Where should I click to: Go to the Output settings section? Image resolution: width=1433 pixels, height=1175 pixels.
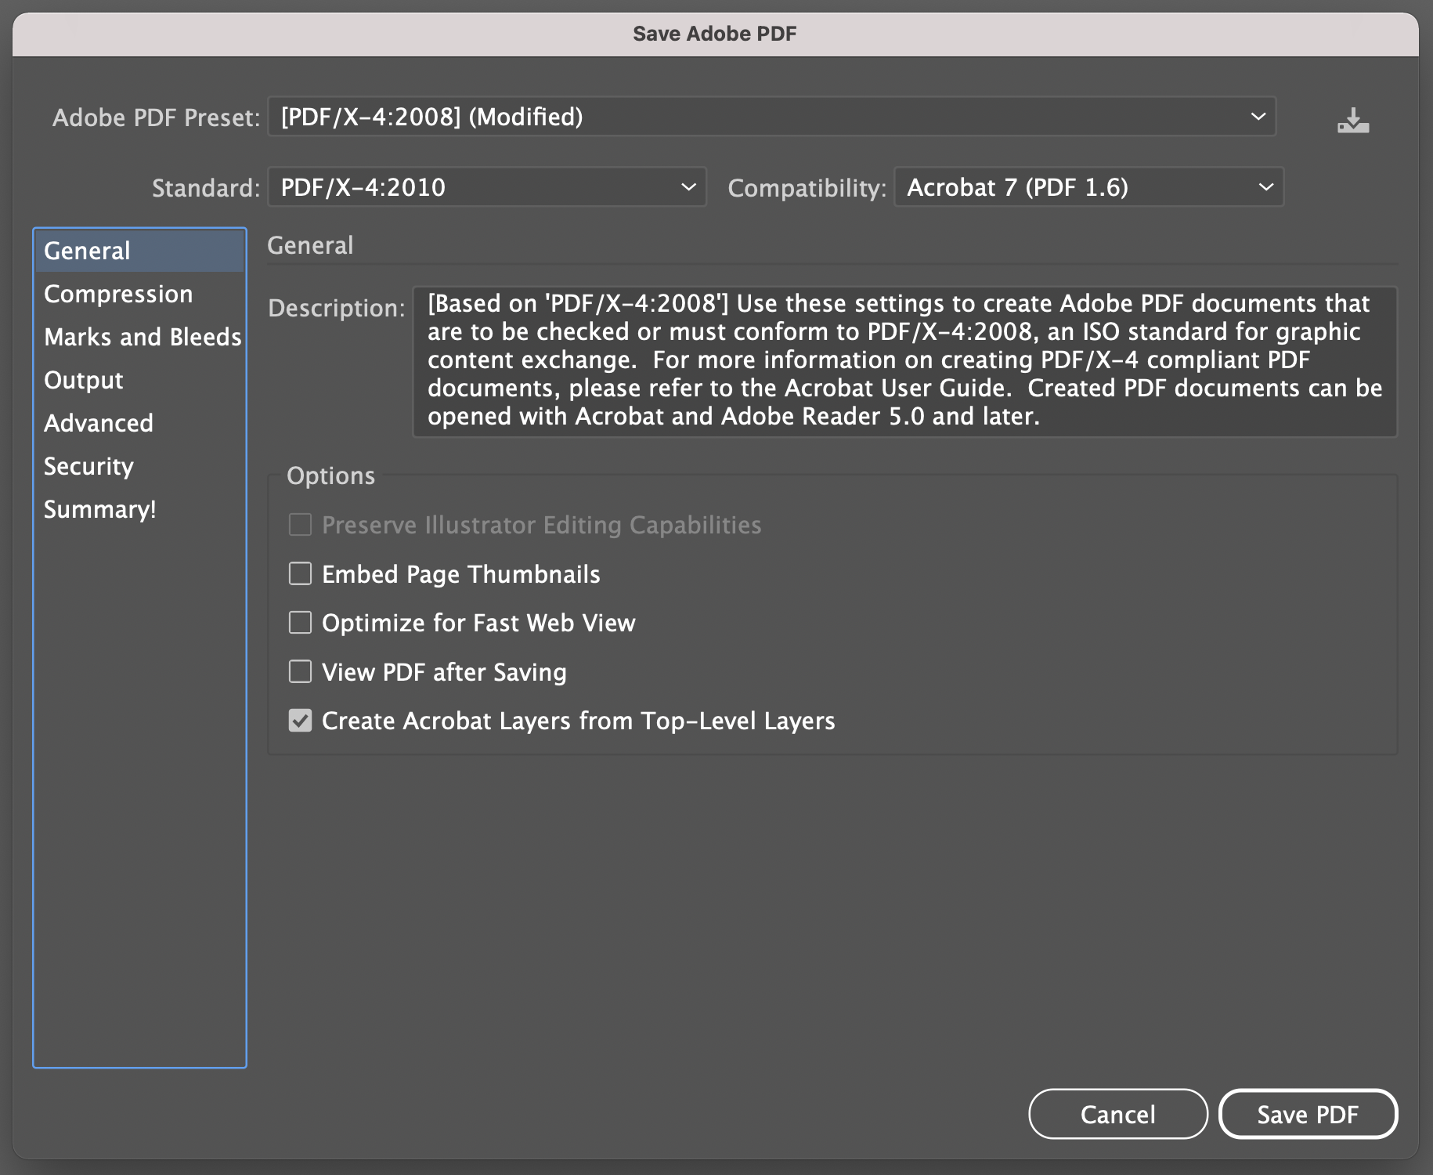click(x=84, y=380)
